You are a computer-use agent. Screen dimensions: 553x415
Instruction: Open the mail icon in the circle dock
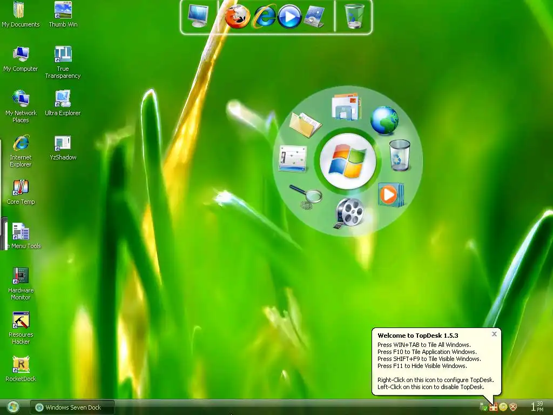[x=346, y=106]
